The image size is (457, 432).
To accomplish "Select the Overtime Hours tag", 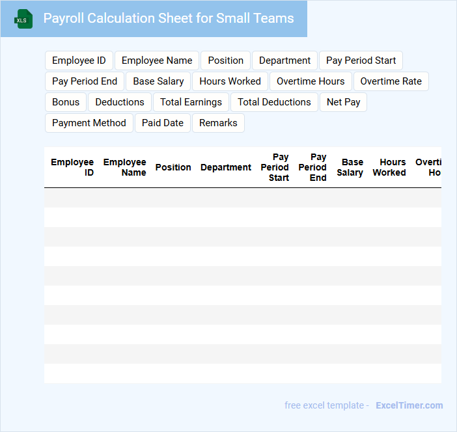I will pyautogui.click(x=311, y=81).
